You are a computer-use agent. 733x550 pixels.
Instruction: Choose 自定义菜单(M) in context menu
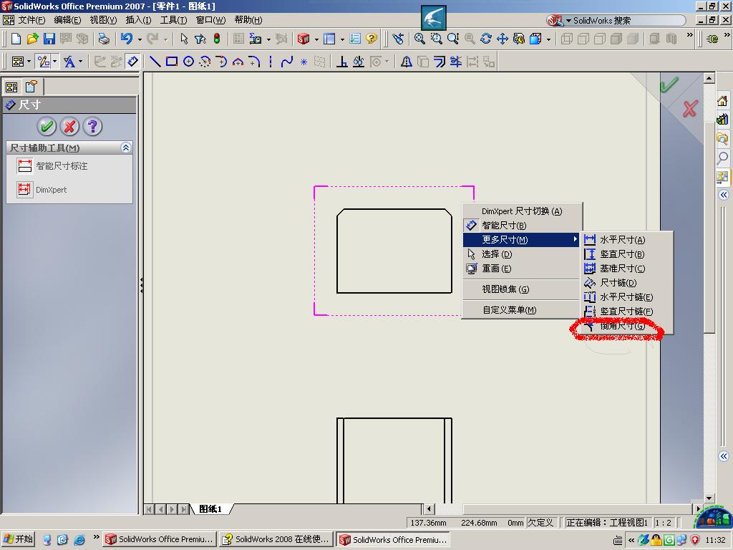pos(522,309)
